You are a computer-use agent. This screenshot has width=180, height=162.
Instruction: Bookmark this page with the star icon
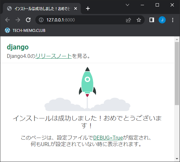pos(139,20)
